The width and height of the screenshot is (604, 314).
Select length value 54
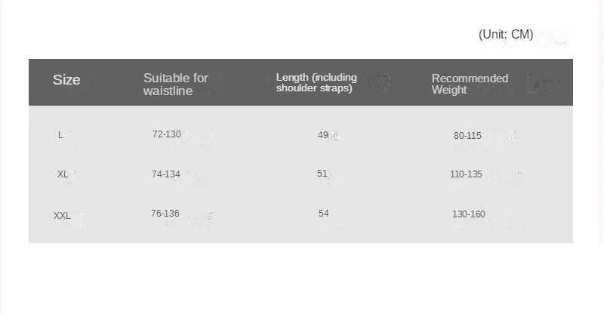click(x=324, y=214)
